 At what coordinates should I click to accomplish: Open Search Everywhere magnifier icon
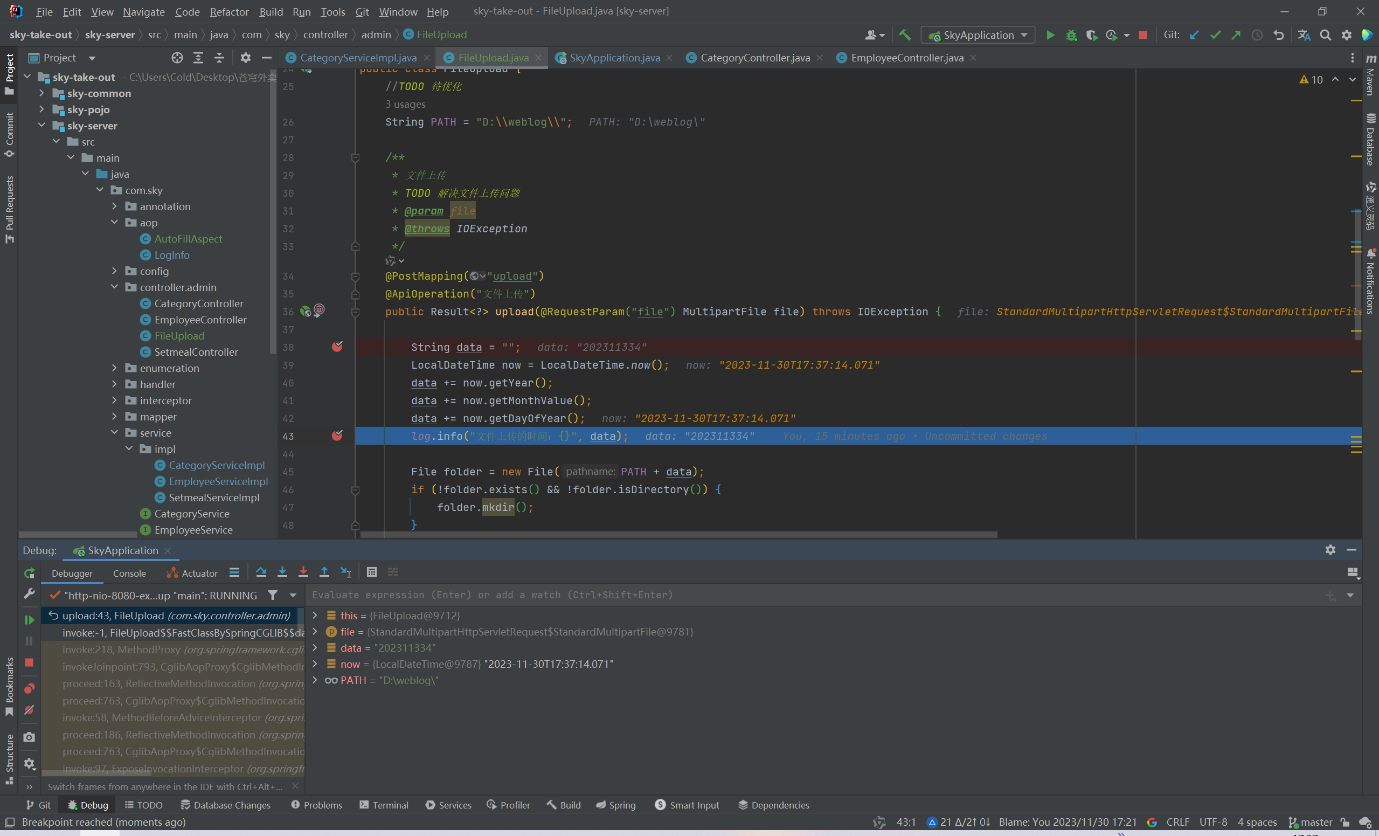[x=1325, y=34]
